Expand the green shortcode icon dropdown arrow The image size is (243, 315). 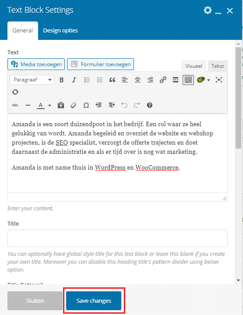209,80
